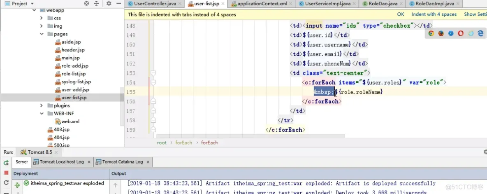Toggle the fold marker at line 159
487x194 pixels.
pyautogui.click(x=153, y=130)
